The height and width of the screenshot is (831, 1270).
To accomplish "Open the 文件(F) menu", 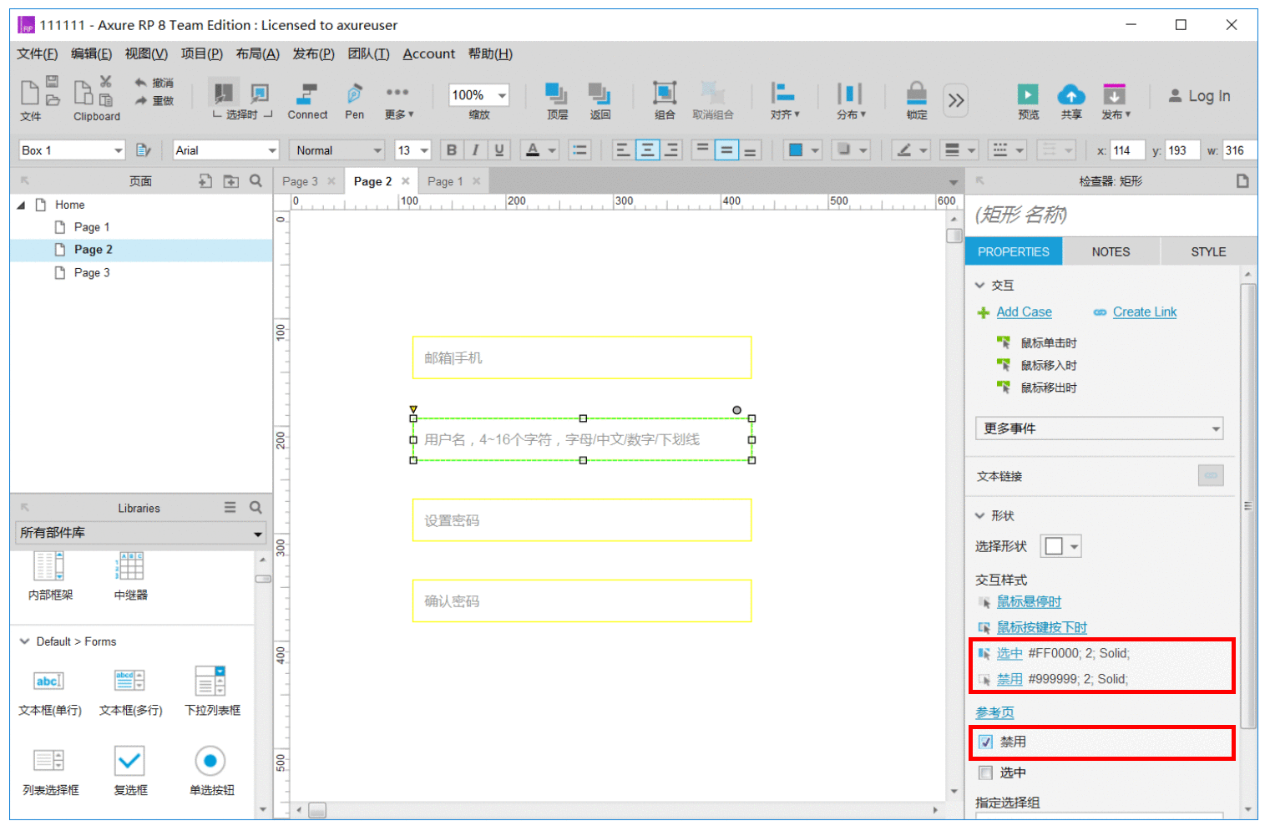I will pos(38,54).
